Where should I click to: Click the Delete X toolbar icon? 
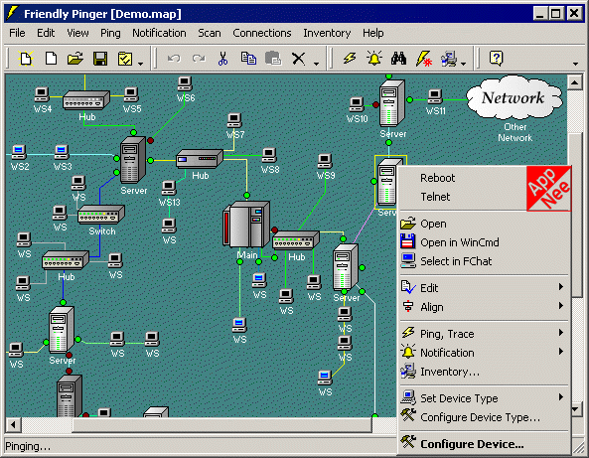298,59
